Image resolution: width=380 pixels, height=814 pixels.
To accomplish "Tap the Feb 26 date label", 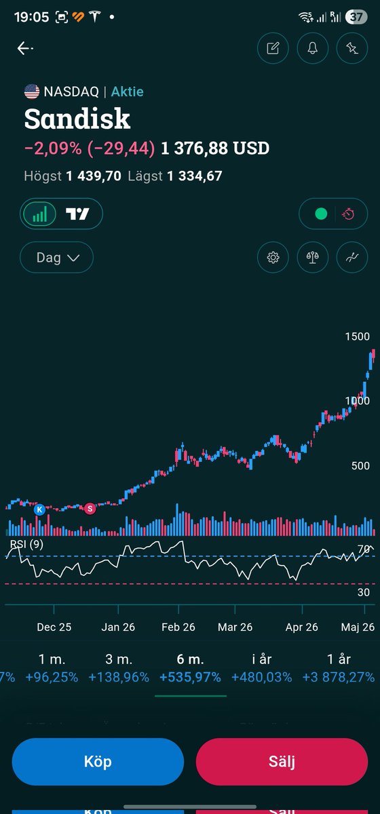I will [178, 627].
